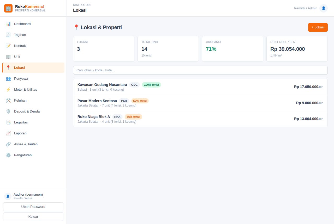The height and width of the screenshot is (224, 334).
Task: Click the RKA code badge
Action: 117,117
